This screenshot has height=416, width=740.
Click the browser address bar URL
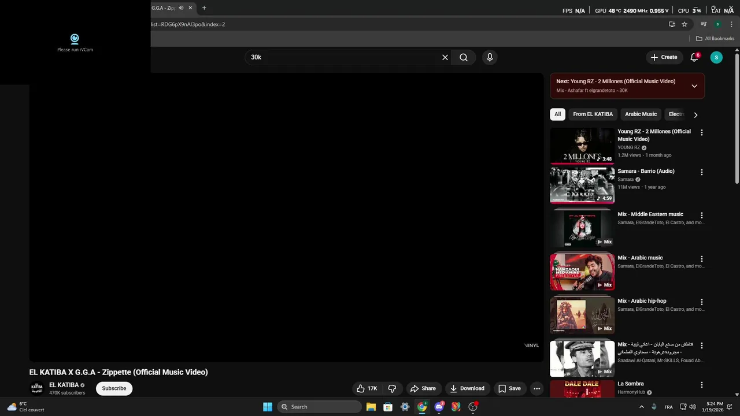point(188,24)
